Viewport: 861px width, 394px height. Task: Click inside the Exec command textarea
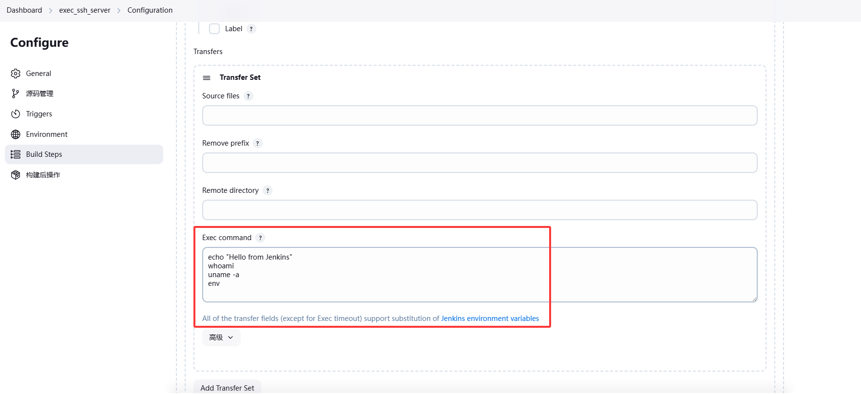pyautogui.click(x=479, y=275)
